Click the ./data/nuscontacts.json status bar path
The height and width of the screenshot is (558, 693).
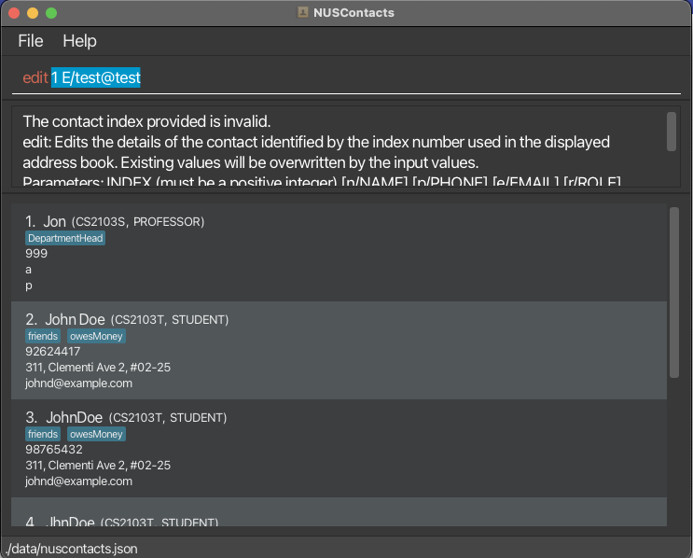point(72,550)
